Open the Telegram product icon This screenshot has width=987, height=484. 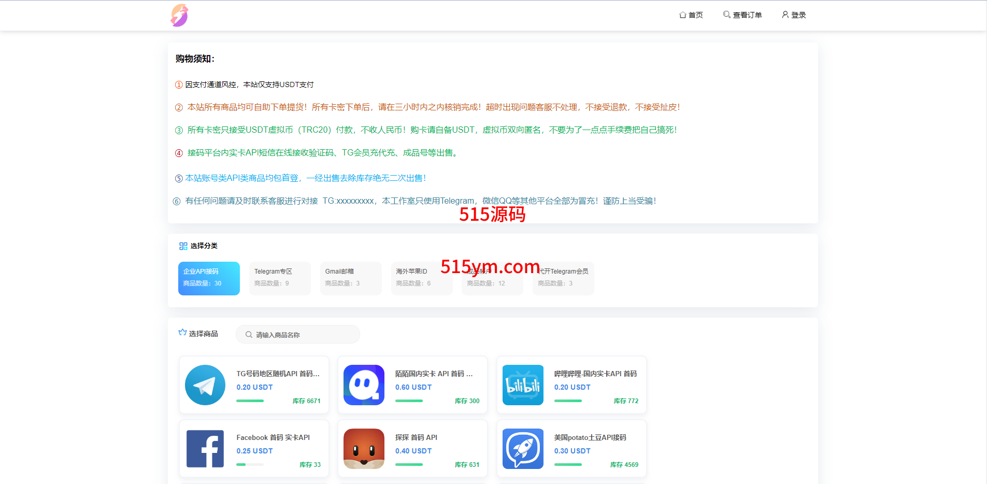205,385
